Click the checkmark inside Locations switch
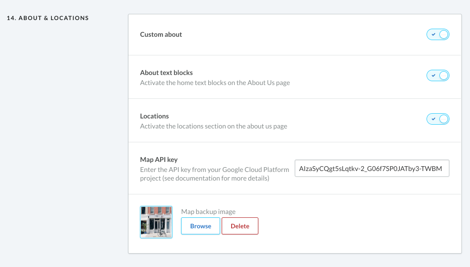470x267 pixels. [433, 119]
